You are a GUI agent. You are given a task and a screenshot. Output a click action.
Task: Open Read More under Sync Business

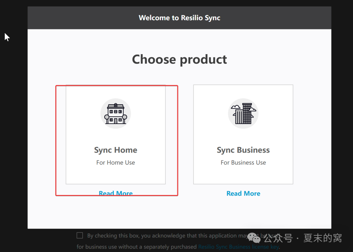[x=243, y=193]
